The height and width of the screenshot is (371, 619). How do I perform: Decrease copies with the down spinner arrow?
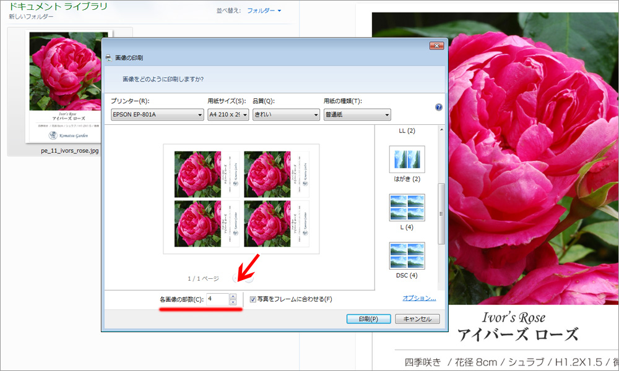(x=233, y=302)
